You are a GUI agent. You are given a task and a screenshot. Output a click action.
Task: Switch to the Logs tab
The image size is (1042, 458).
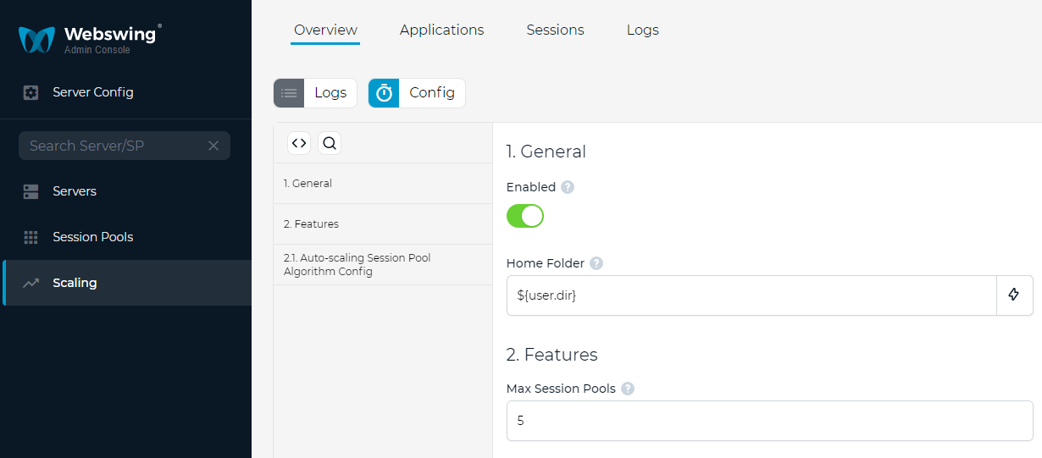coord(643,30)
